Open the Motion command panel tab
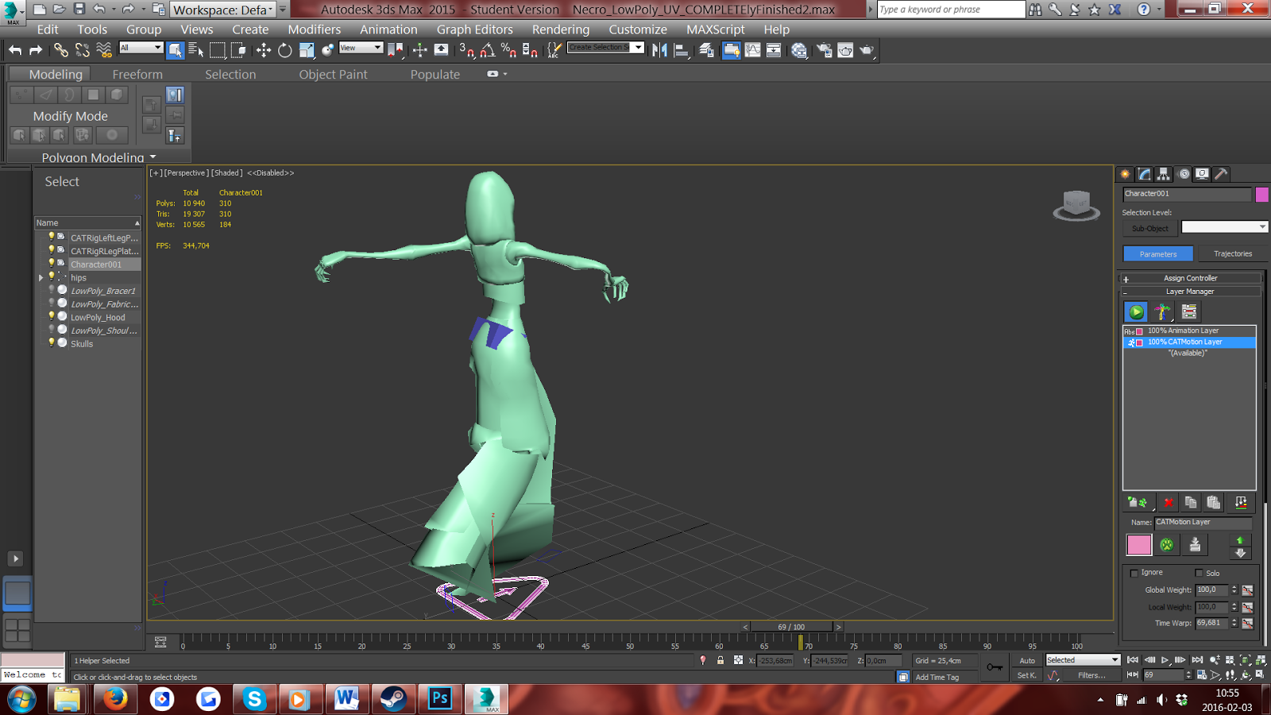1271x715 pixels. (1184, 174)
